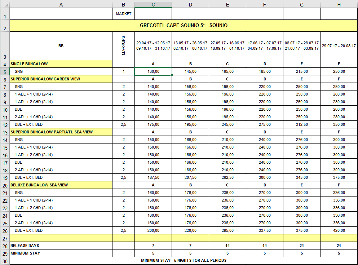Select column A header
Viewport: 358px width, 265px height.
61,5
